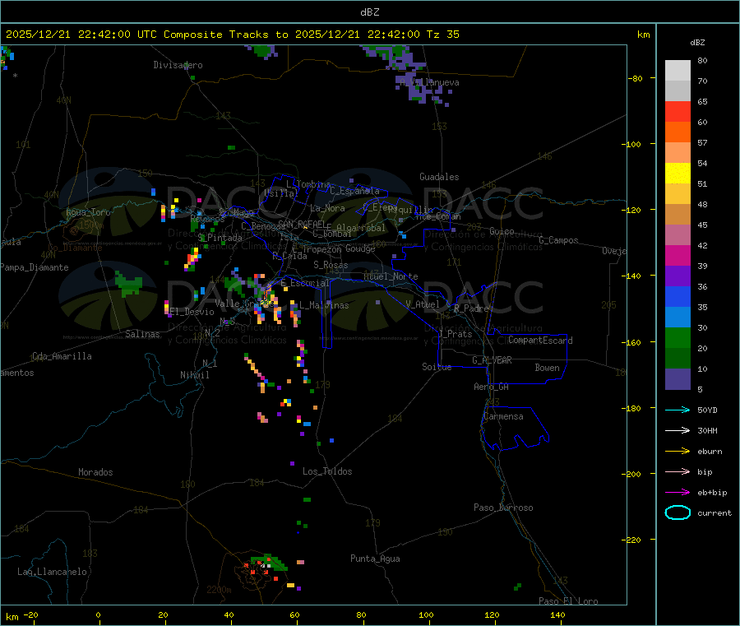Click the Divisadero label on map
The height and width of the screenshot is (626, 740).
pos(178,65)
